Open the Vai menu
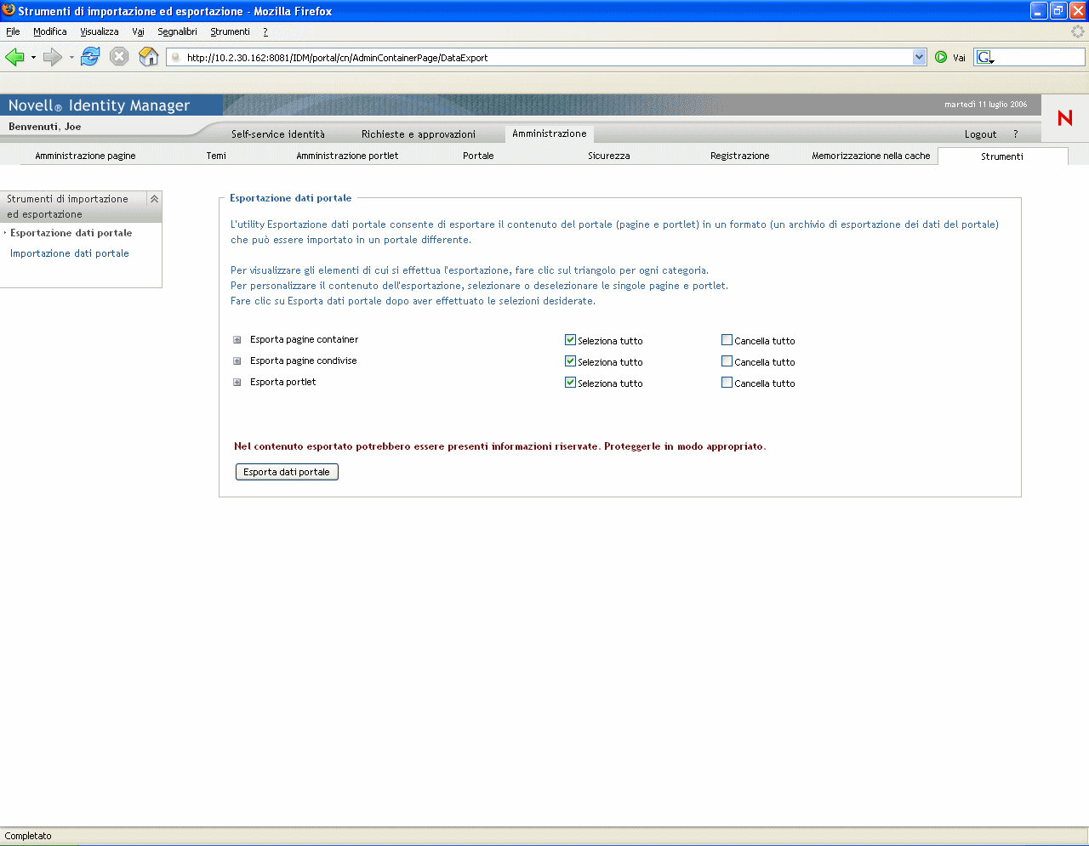 click(138, 31)
